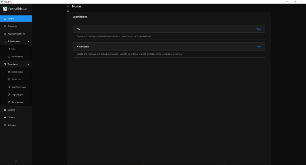Collapse the sidebar with the bottom arrow
The height and width of the screenshot is (165, 306).
(x=16, y=161)
